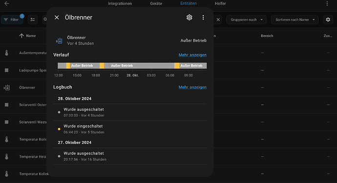Switch to the Helfer tab
The image size is (337, 183).
click(x=220, y=3)
